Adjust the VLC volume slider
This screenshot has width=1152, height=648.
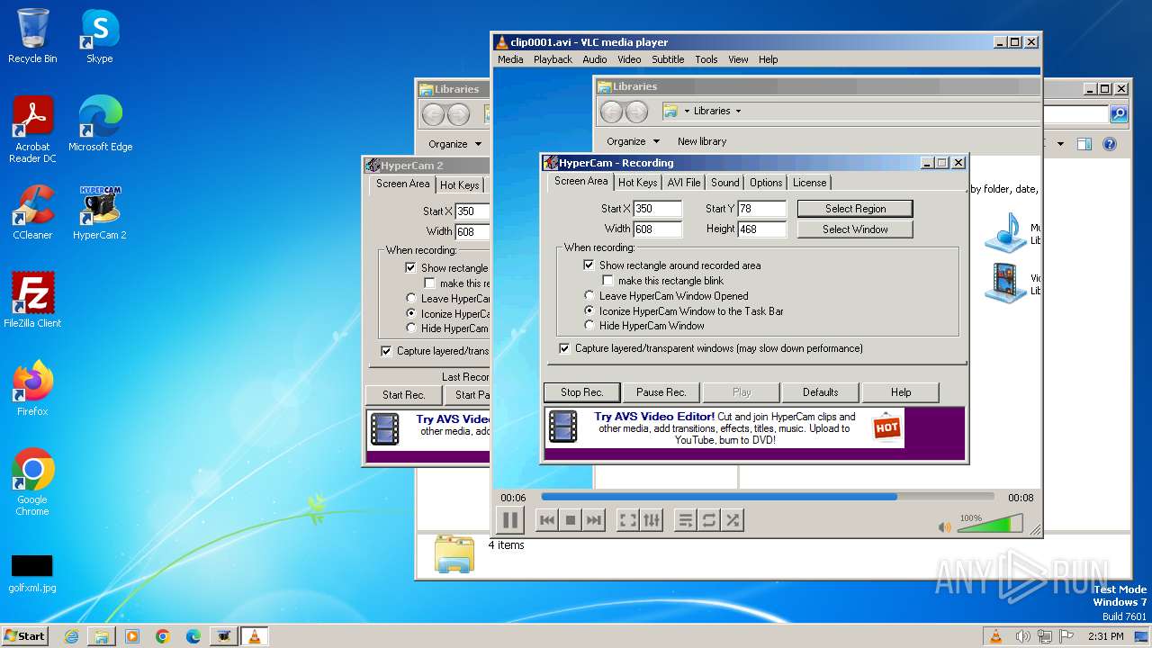click(989, 524)
